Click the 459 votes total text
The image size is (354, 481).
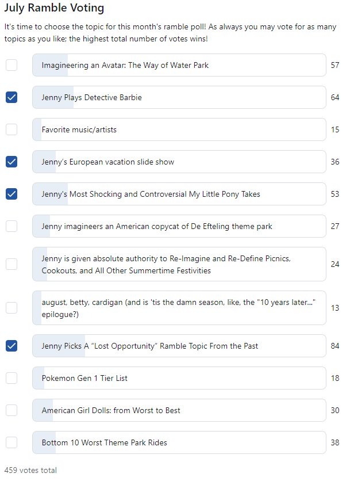tap(30, 470)
